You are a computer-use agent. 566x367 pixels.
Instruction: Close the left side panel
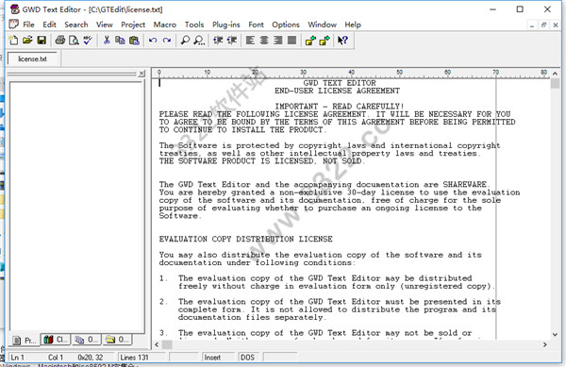click(x=141, y=74)
